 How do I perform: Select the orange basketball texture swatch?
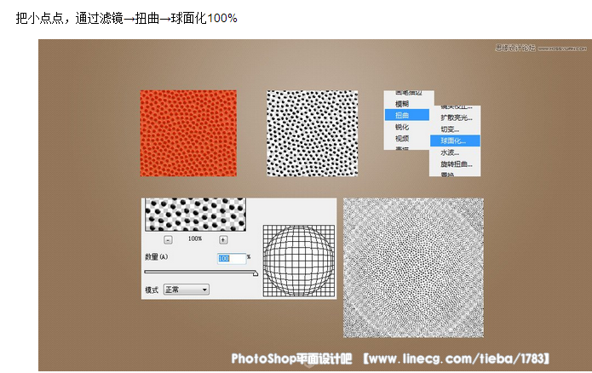tap(188, 133)
